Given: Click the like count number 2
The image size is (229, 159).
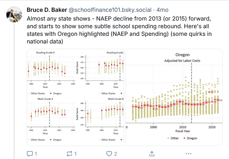Looking at the screenshot, I should [115, 154].
